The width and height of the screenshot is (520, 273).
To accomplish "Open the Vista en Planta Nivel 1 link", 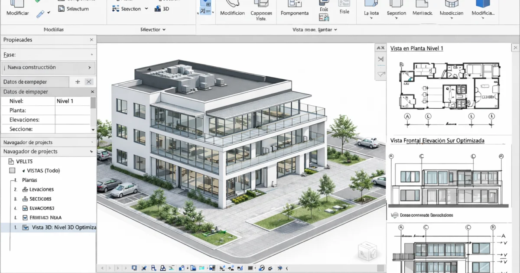I will tap(416, 48).
